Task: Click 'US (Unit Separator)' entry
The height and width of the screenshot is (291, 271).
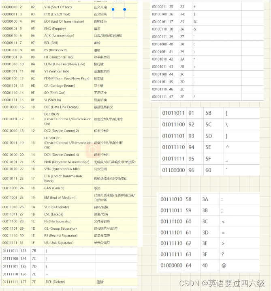Action: coord(59,243)
